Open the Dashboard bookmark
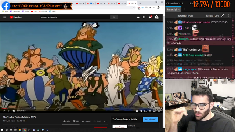Image resolution: width=235 pixels, height=132 pixels. 15,11
